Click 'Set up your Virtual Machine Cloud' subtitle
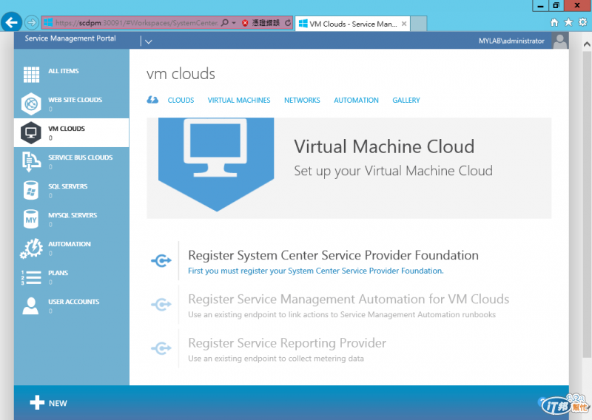Viewport: 592px width, 420px height. click(394, 171)
